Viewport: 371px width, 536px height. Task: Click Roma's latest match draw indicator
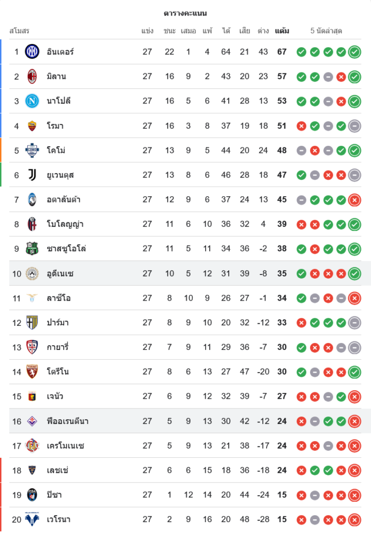[354, 126]
